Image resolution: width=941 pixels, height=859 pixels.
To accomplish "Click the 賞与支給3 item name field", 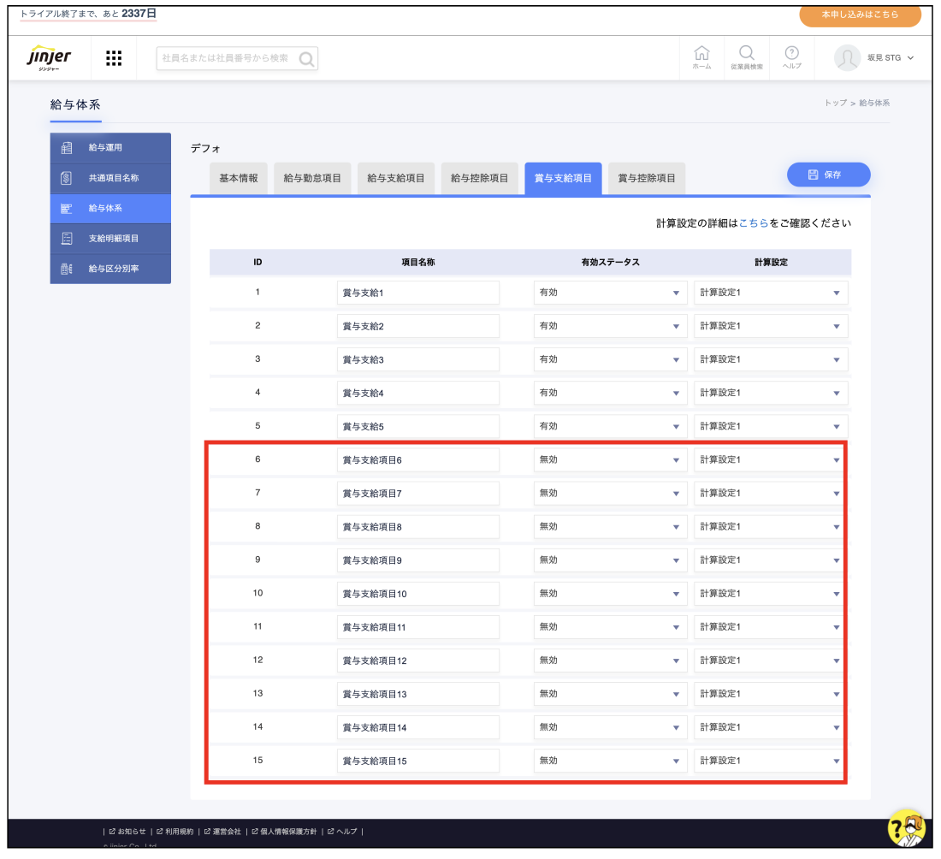I will (417, 359).
